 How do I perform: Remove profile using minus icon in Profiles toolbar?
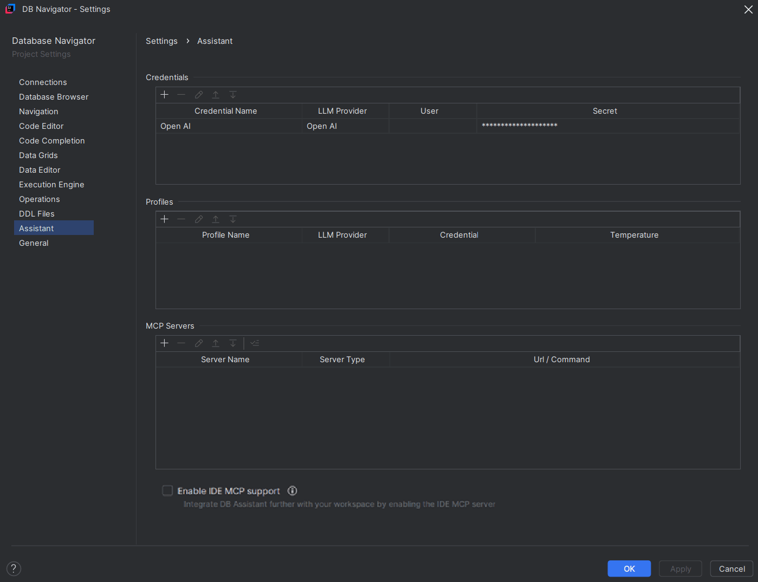click(x=182, y=219)
